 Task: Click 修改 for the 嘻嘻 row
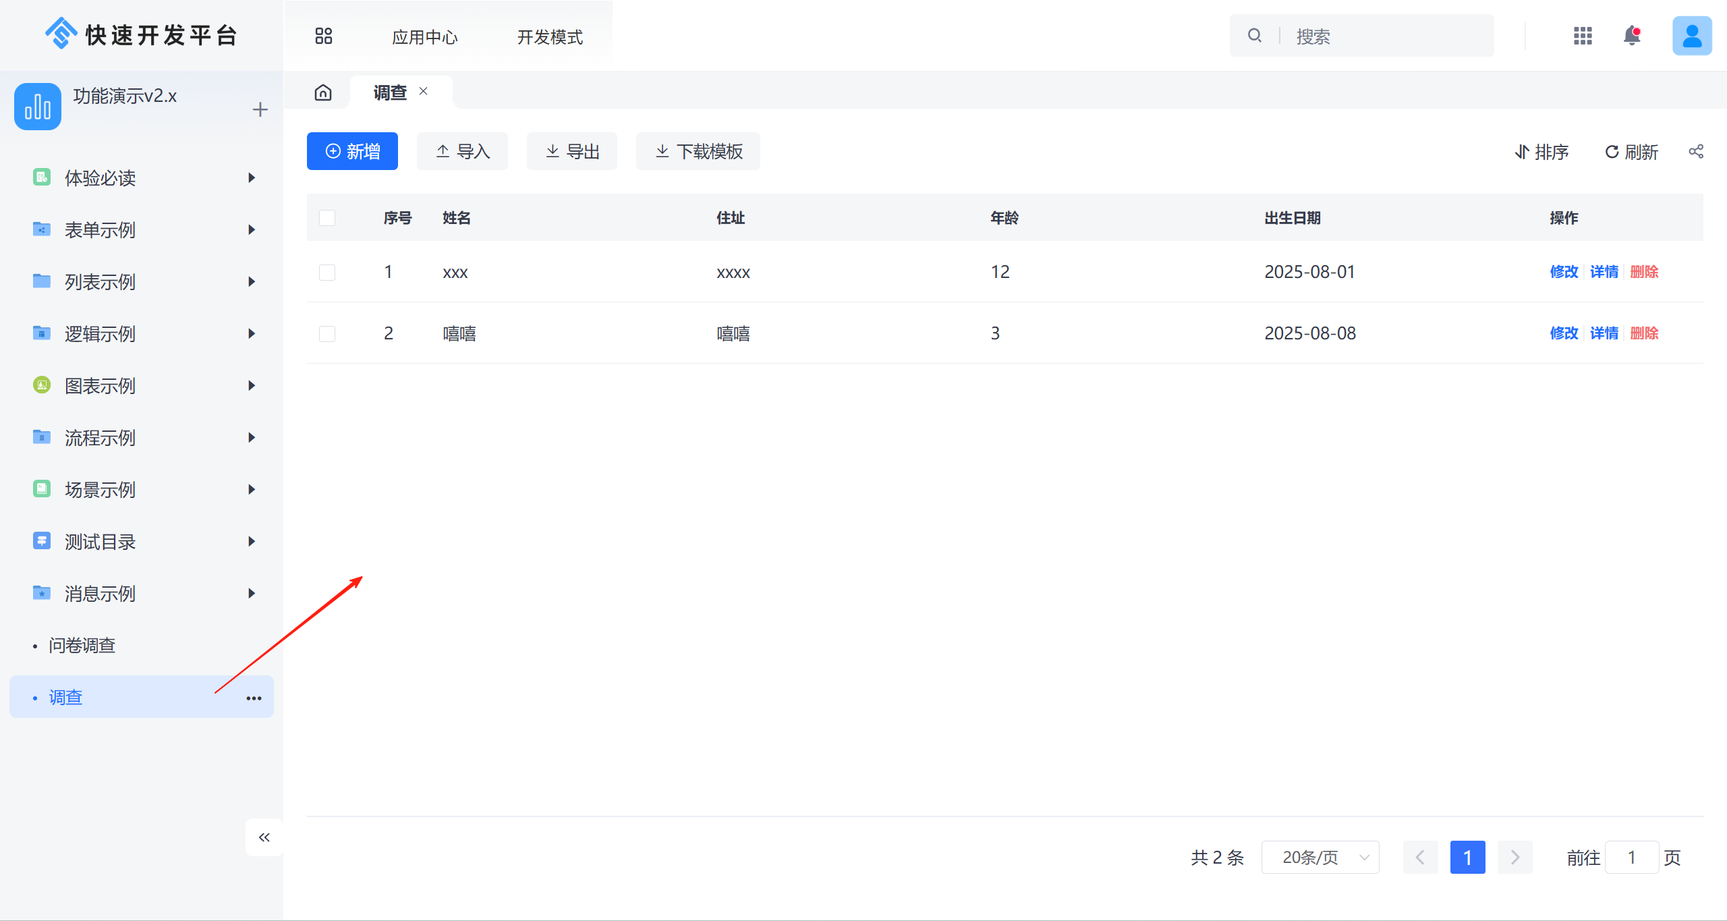(x=1564, y=333)
